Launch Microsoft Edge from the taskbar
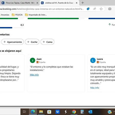 point(33,112)
